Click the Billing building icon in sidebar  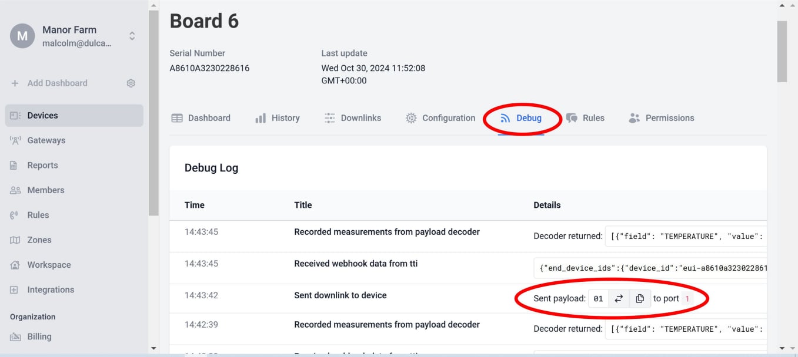pos(15,337)
